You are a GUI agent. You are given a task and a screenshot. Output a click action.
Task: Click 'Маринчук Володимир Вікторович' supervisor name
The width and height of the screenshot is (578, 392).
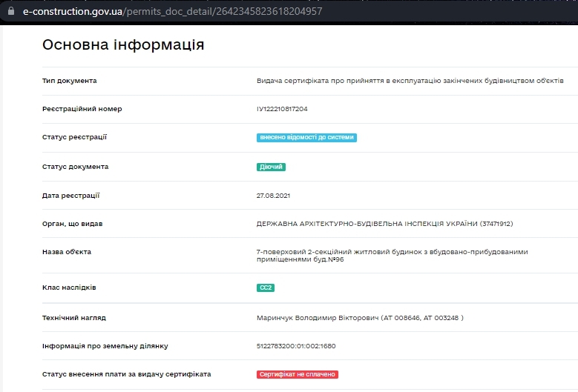click(x=318, y=318)
